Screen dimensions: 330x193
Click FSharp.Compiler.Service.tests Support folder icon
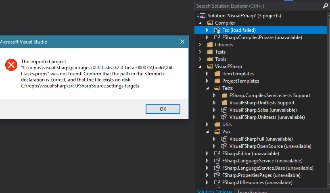point(224,95)
